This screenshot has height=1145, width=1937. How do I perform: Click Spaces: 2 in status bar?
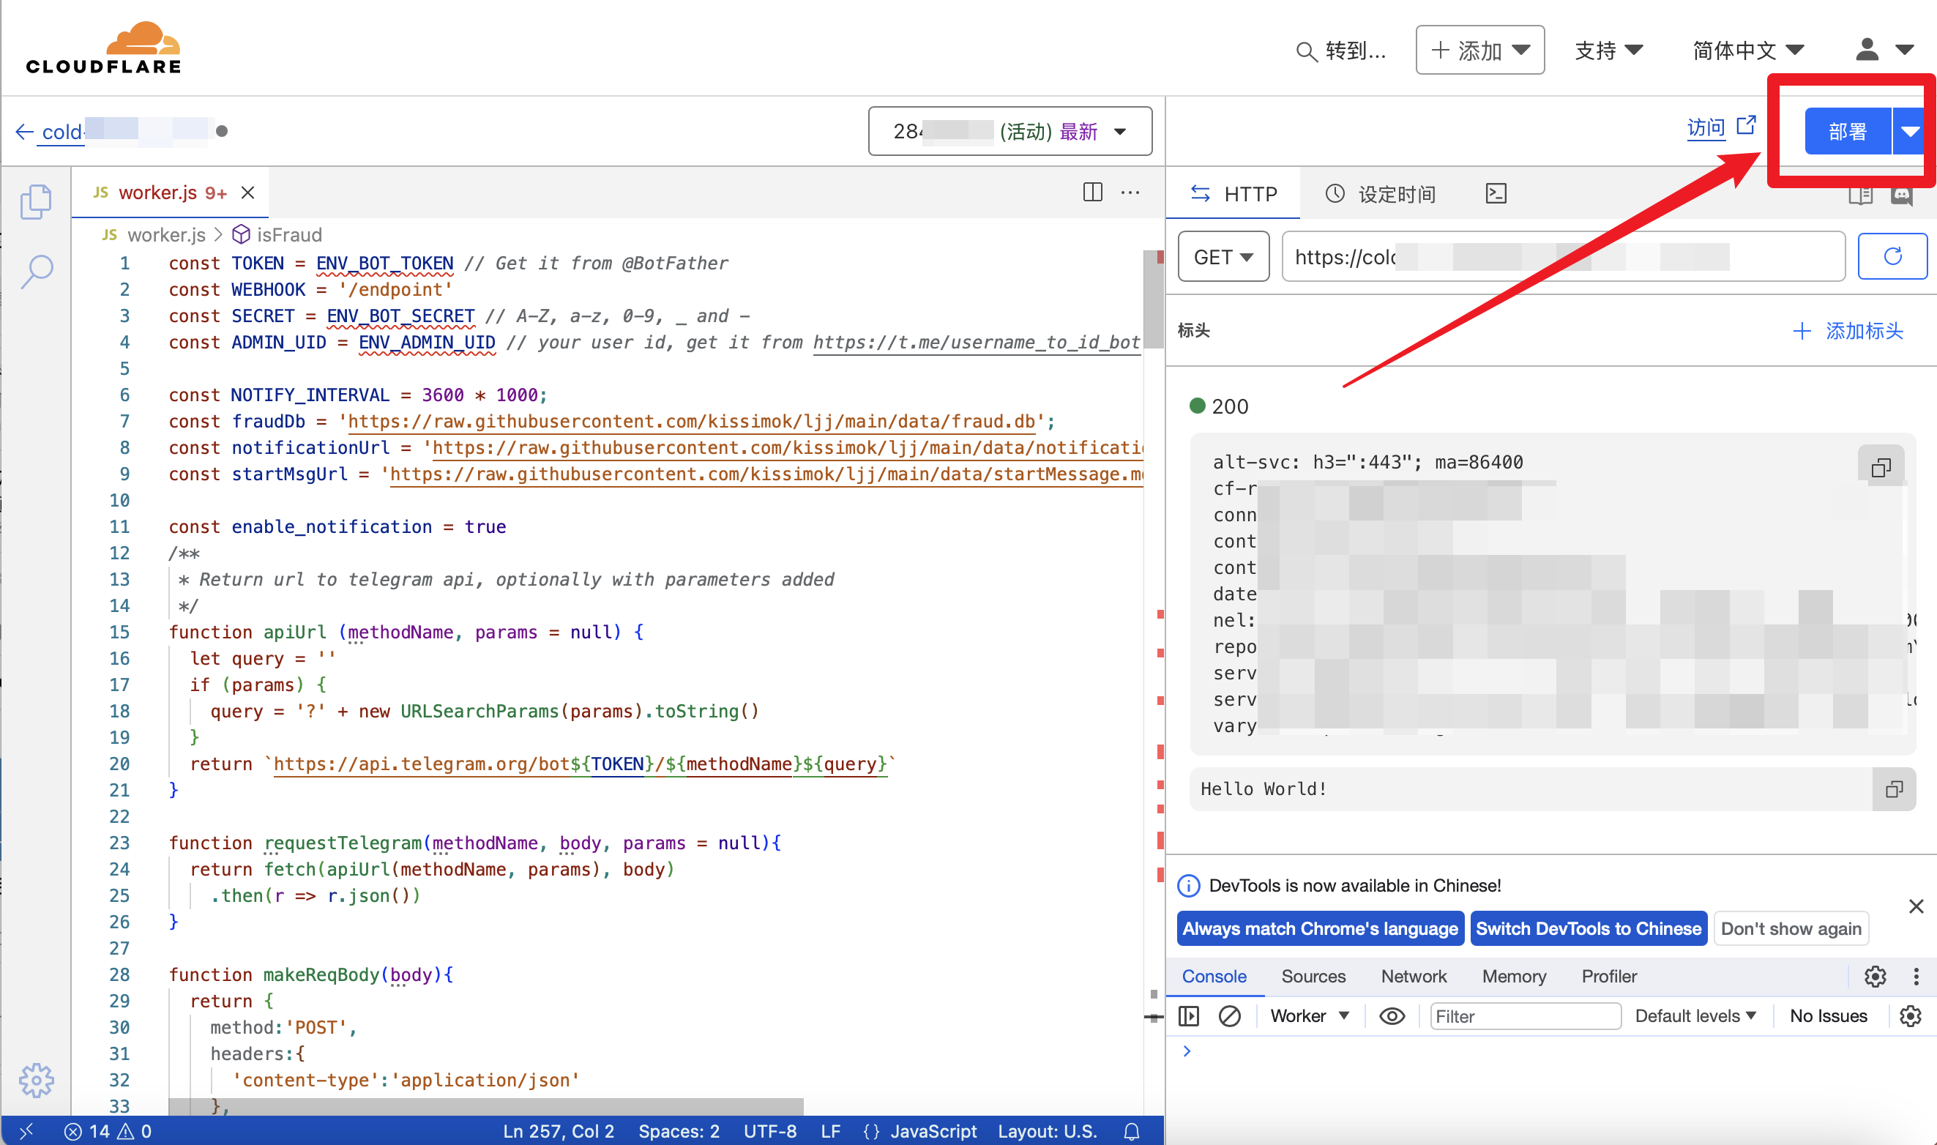tap(679, 1131)
